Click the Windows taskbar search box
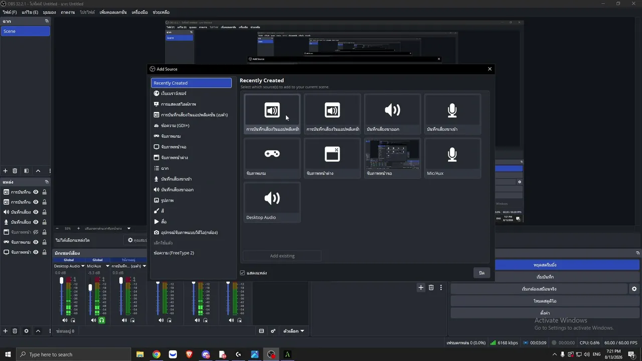Screen dimensions: 642x361 click(73, 354)
